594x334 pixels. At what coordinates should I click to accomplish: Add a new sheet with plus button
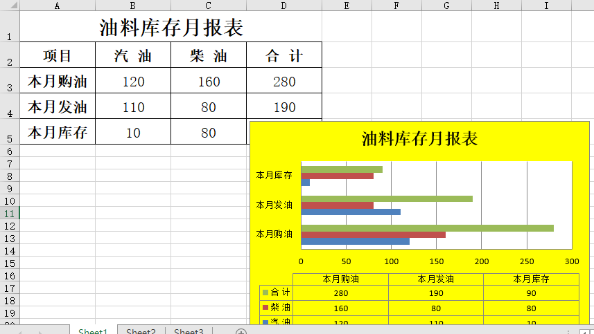(x=241, y=332)
